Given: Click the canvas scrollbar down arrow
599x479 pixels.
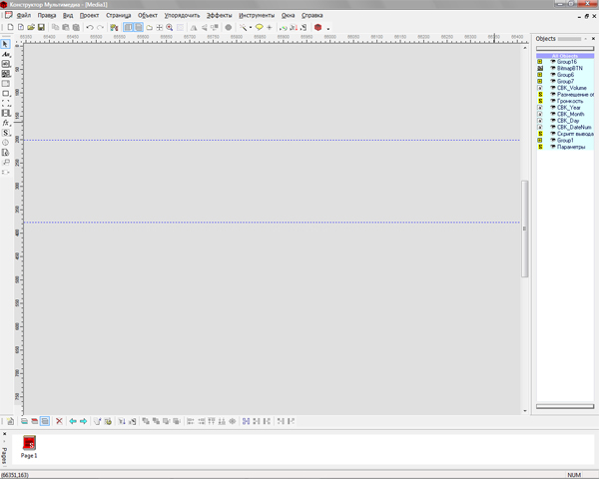Looking at the screenshot, I should [x=525, y=411].
